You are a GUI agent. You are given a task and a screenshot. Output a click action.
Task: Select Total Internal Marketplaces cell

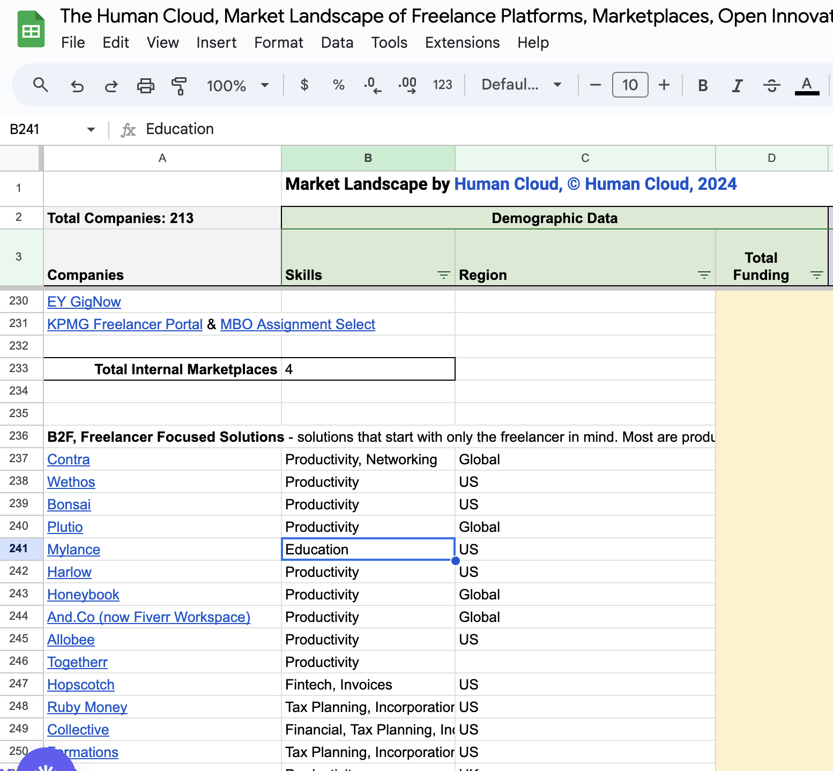(x=162, y=369)
